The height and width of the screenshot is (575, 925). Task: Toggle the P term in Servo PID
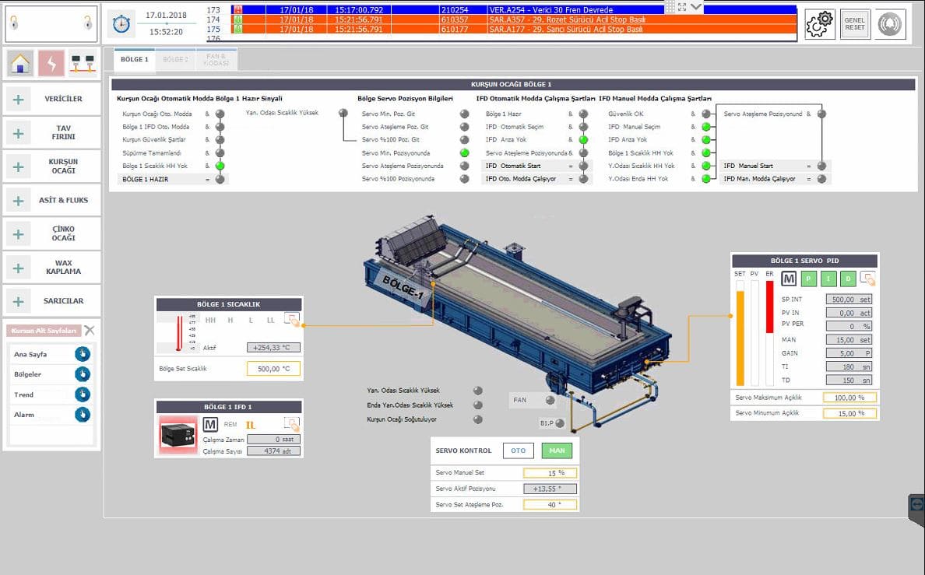[808, 279]
